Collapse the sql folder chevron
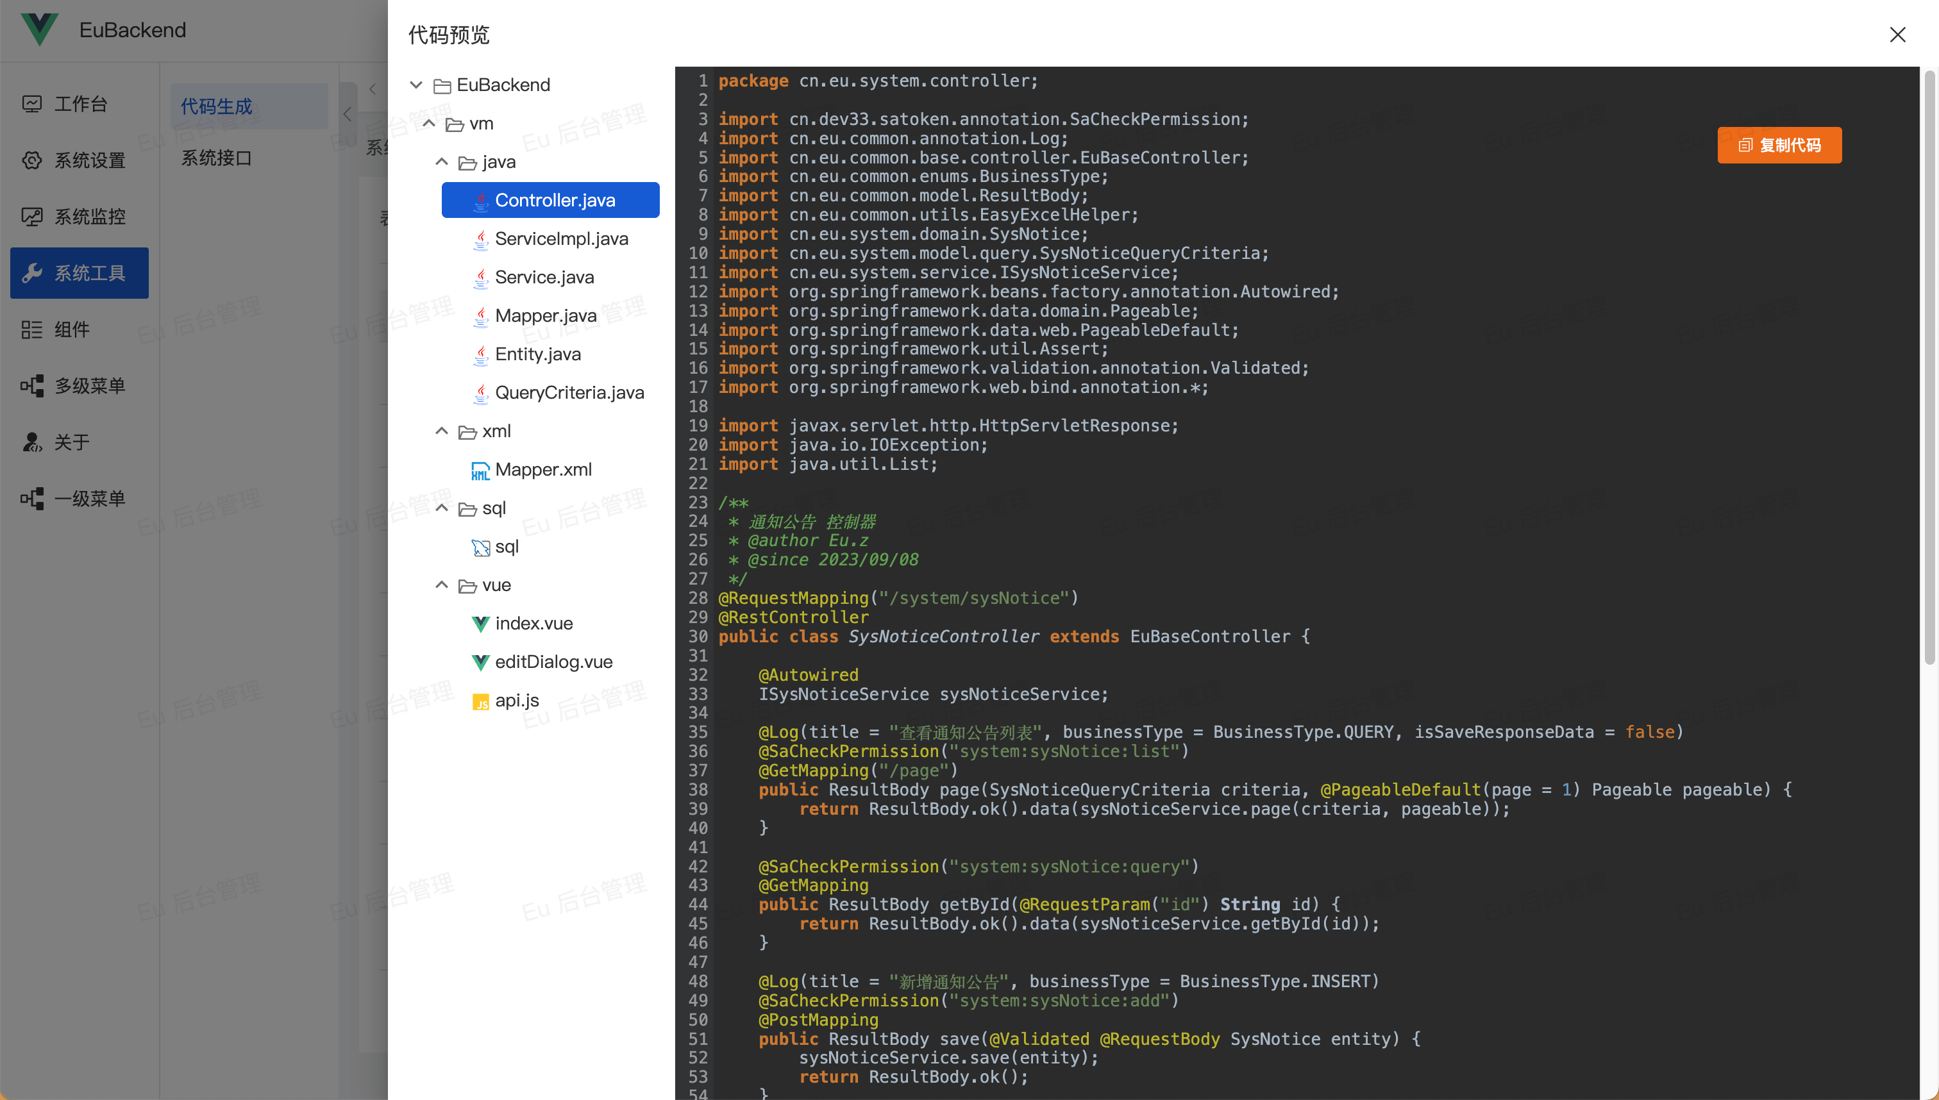Screen dimensions: 1939x1100 pos(441,508)
